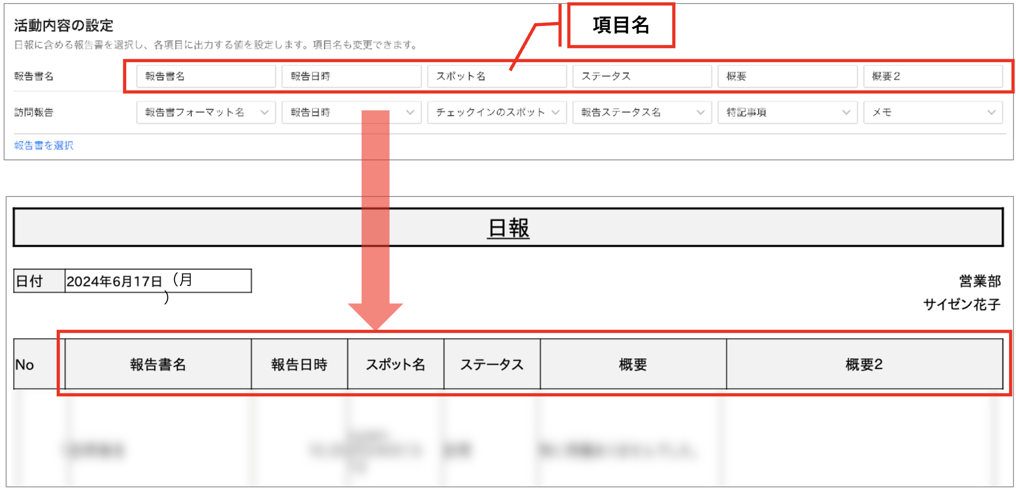Screen dimensions: 1016x499
Task: Click the 日報 title in the preview
Action: (x=508, y=228)
